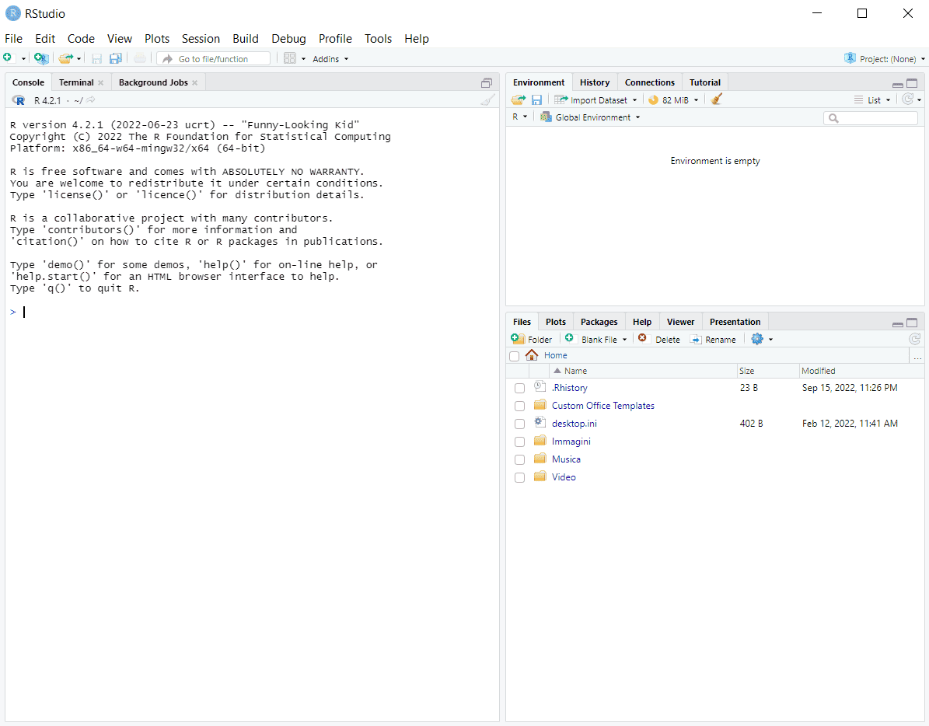This screenshot has width=929, height=726.
Task: Maximize the Environment pane
Action: click(x=912, y=83)
